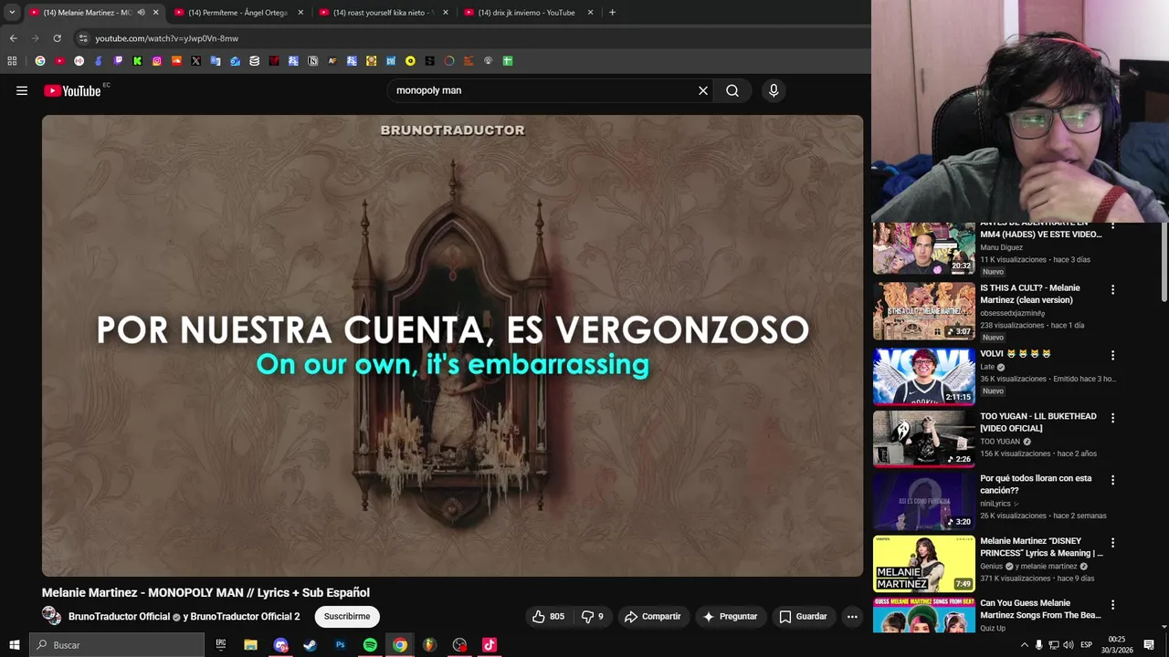Switch to the 'Permíteme - Ángel Ortega' tab
1169x657 pixels.
[237, 13]
